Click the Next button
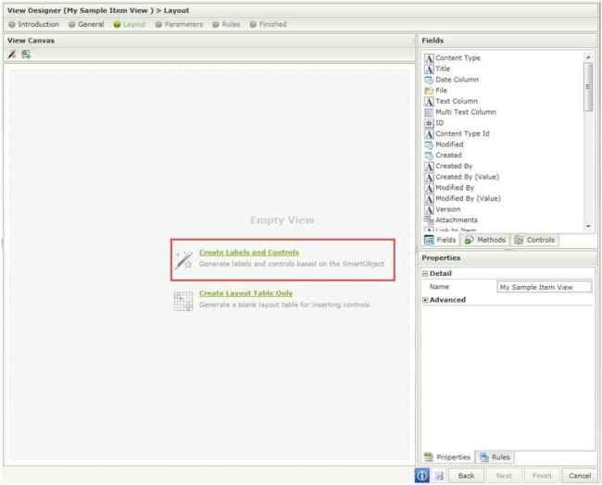Image resolution: width=602 pixels, height=485 pixels. pyautogui.click(x=504, y=476)
